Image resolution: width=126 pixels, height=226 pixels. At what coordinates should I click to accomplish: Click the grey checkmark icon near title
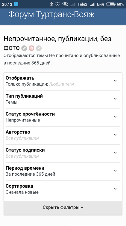click(39, 48)
